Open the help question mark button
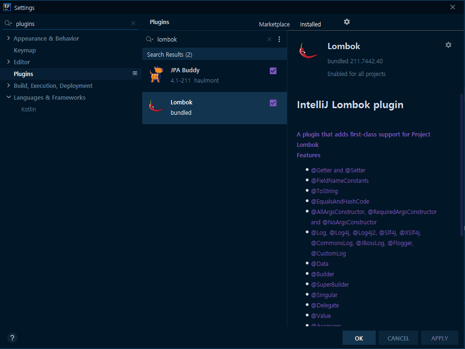Viewport: 465px width, 349px height. click(x=12, y=338)
